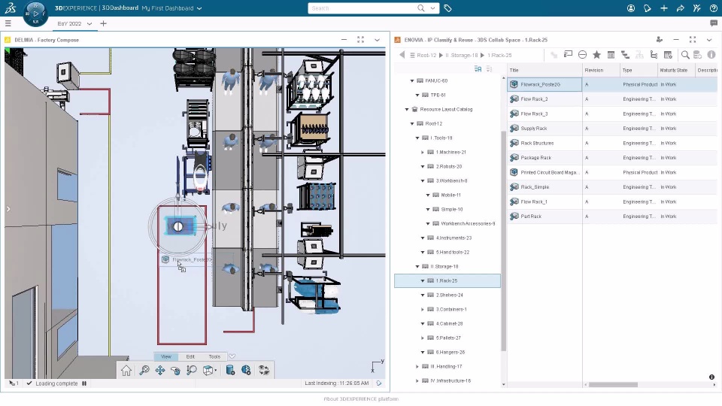The height and width of the screenshot is (406, 722).
Task: Click the database settings cylinder icon
Action: (x=230, y=371)
